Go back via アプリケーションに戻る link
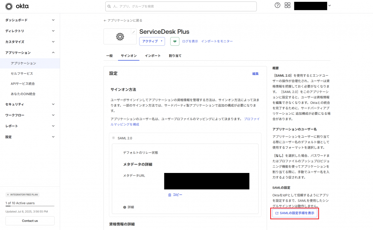373x230 pixels. (x=123, y=20)
